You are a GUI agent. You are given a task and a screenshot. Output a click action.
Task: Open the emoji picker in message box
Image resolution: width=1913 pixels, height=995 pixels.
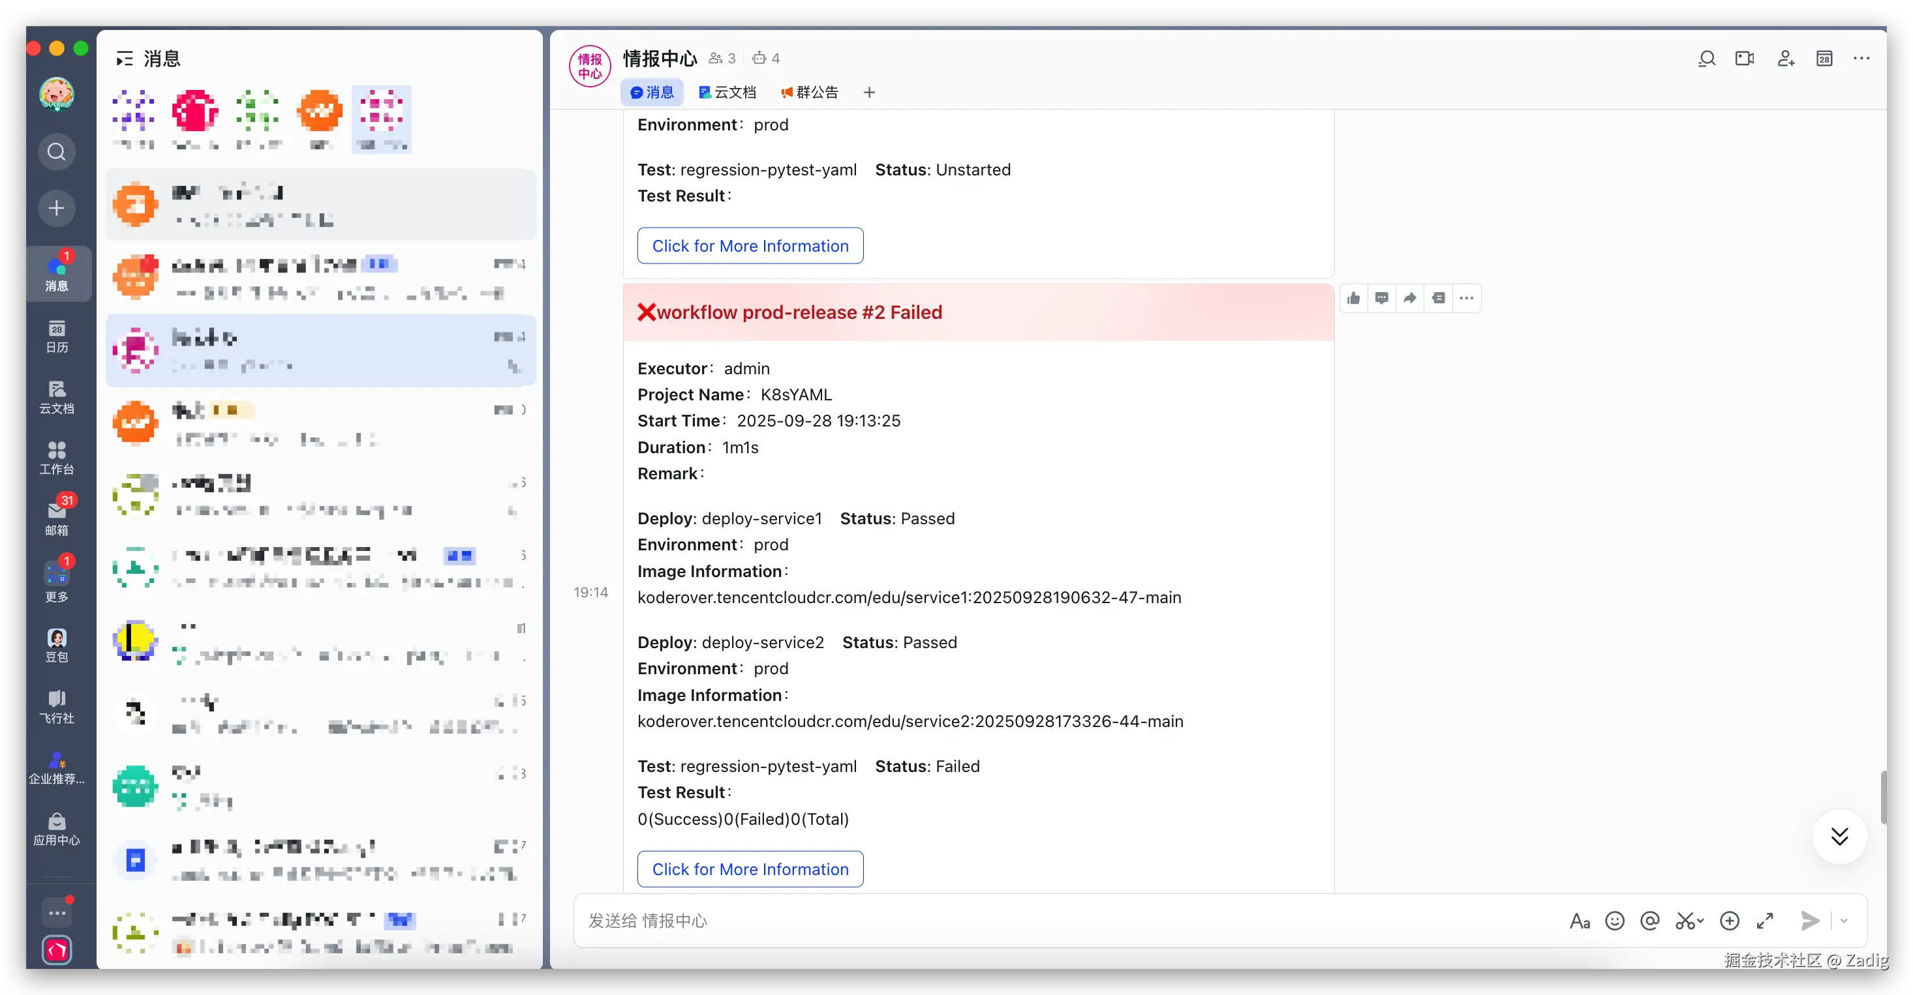(x=1614, y=921)
